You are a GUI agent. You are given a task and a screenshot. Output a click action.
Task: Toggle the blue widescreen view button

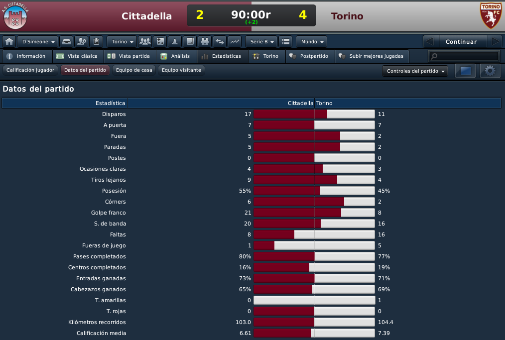(x=465, y=71)
